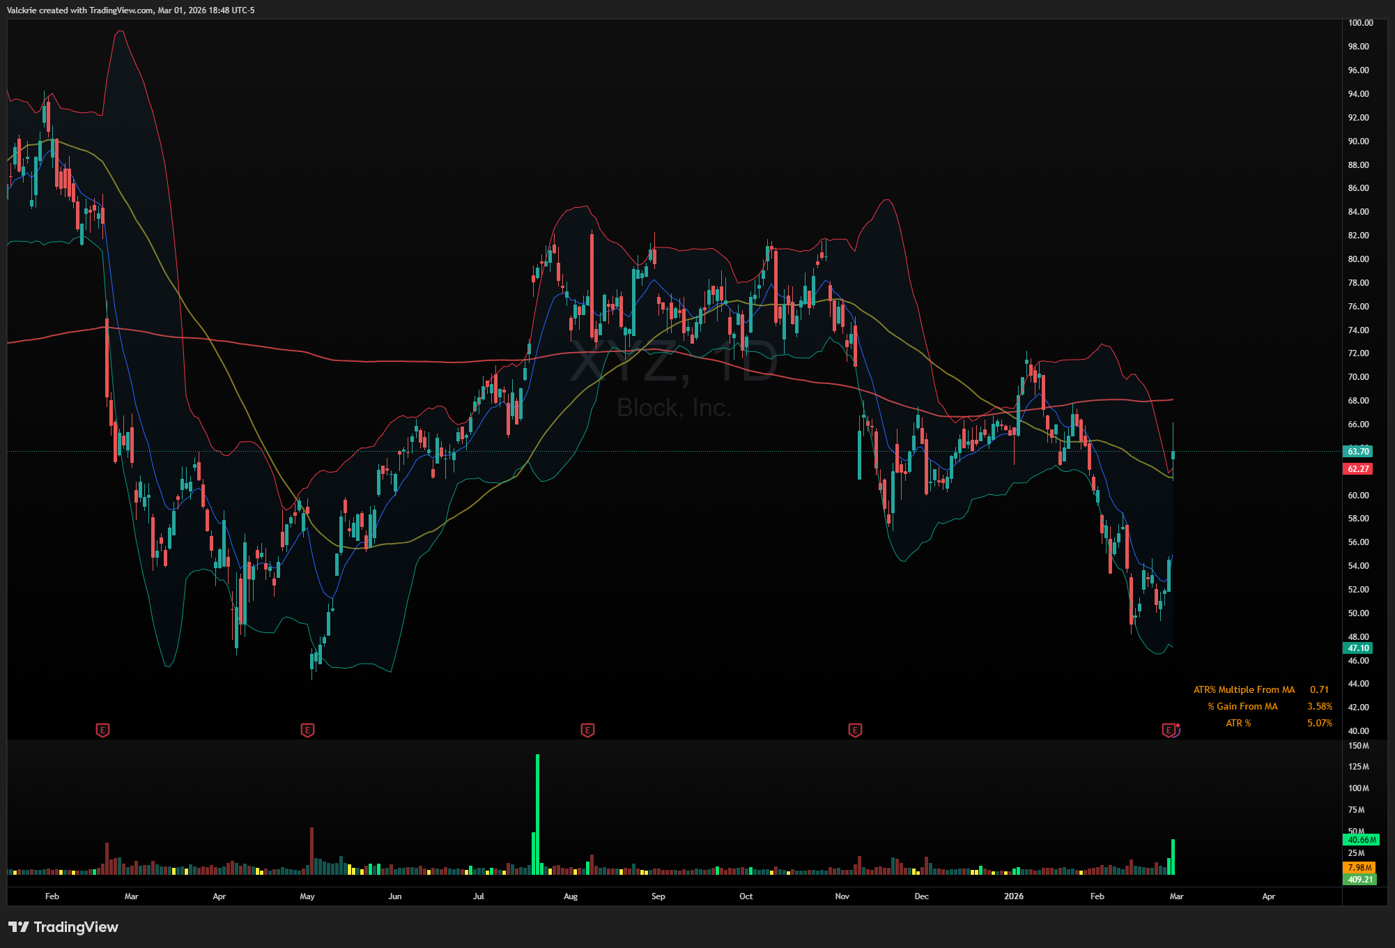
Task: Click the green 47.10 price label
Action: (1357, 648)
